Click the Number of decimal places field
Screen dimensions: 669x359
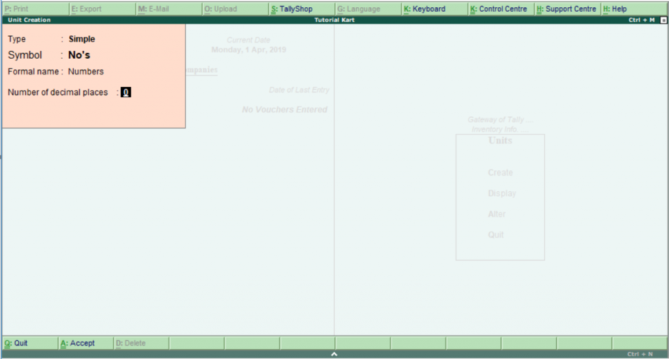tap(126, 93)
